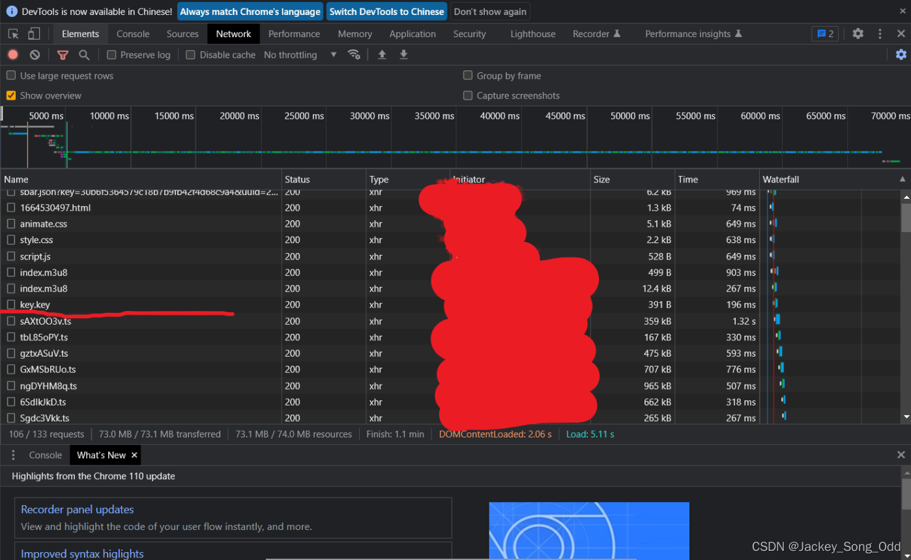Sort requests by Time column
This screenshot has height=560, width=911.
click(x=717, y=179)
